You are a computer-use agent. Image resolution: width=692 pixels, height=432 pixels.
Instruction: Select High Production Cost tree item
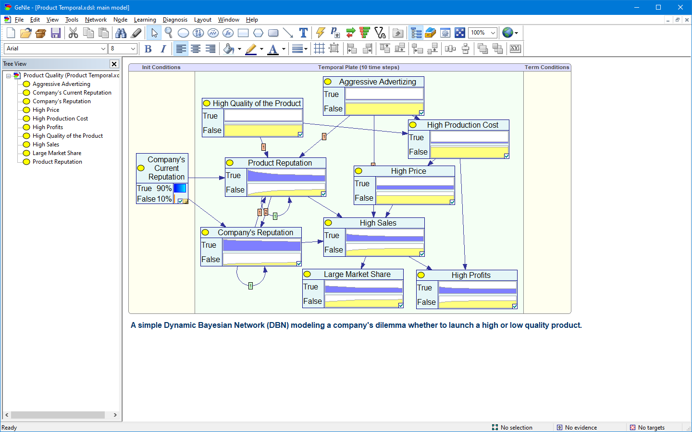click(x=60, y=119)
